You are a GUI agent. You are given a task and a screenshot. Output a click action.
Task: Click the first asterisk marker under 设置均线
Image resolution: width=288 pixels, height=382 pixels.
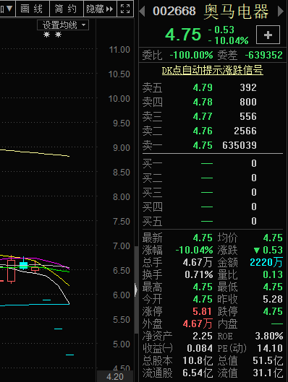click(x=46, y=35)
